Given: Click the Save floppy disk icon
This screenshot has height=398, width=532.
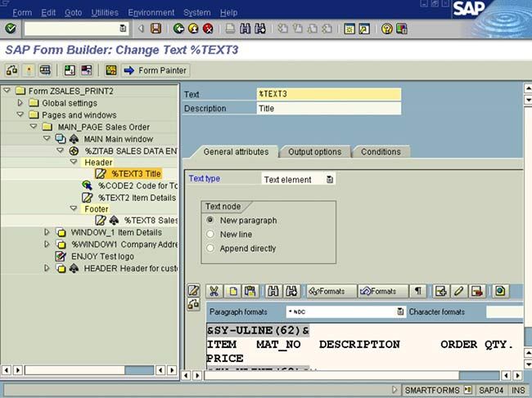Looking at the screenshot, I should tap(156, 29).
